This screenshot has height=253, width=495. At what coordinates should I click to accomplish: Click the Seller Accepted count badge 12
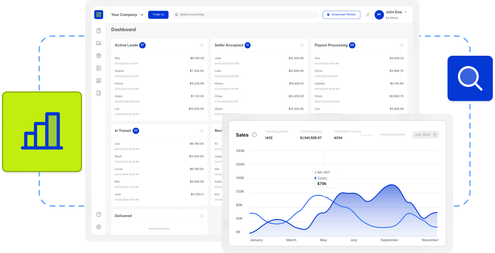pyautogui.click(x=247, y=45)
